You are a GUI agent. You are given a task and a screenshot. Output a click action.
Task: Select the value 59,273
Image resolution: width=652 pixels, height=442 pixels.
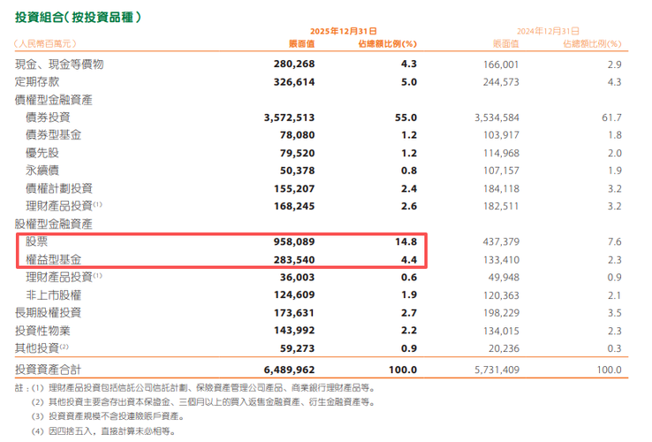click(298, 348)
